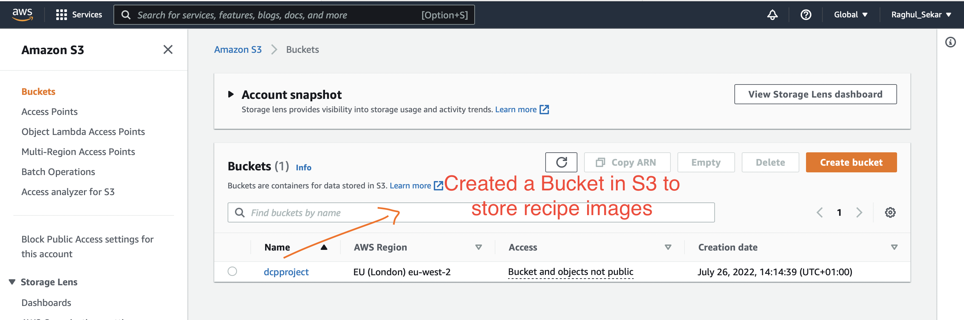Click the Delete bucket button

point(770,162)
